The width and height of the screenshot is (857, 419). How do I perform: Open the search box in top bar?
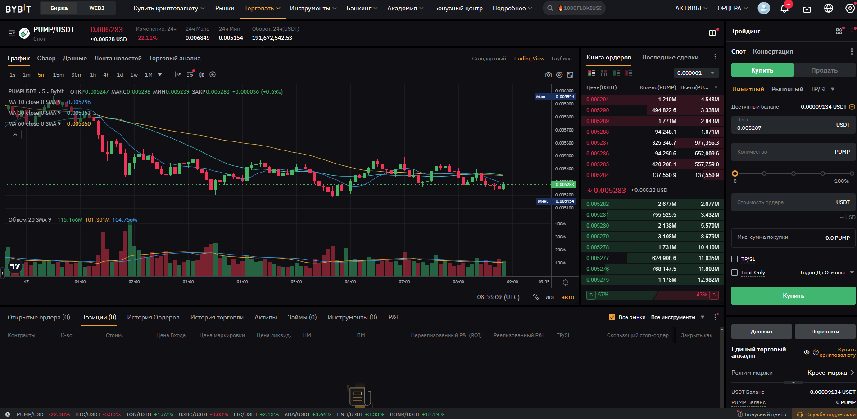coord(574,8)
